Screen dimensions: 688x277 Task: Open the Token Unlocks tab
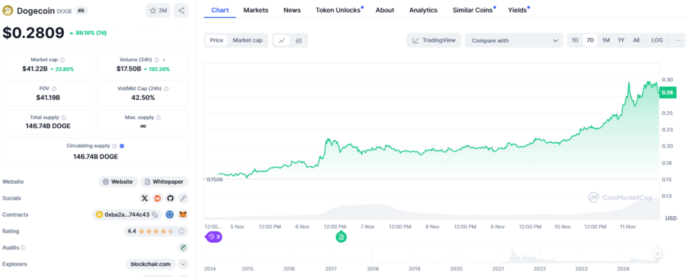pos(339,10)
